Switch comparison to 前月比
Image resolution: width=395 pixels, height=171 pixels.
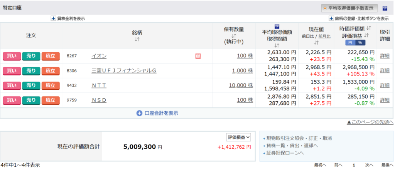pos(324,36)
